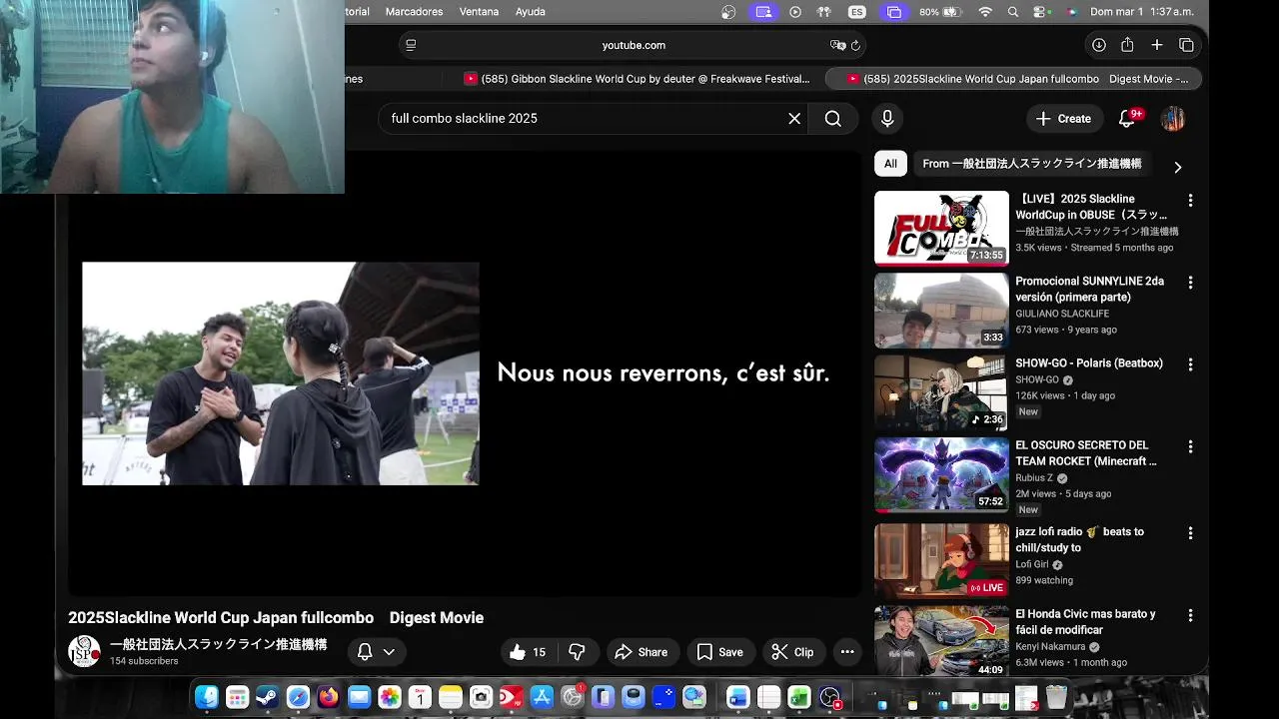This screenshot has width=1279, height=719.
Task: Select the From 一般社団法人スラックライン推進機構 chip
Action: tap(1032, 164)
